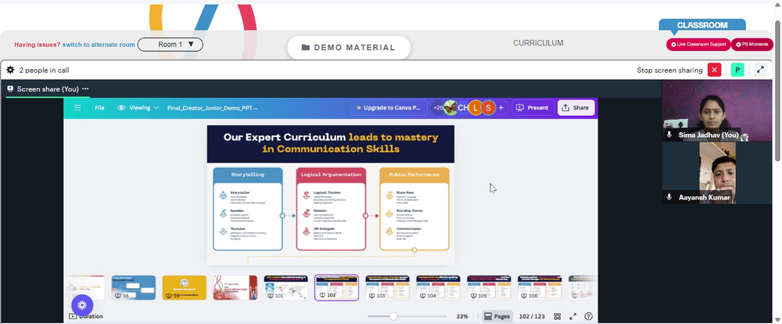Click Sima Jadhav microphone icon
782x324 pixels.
670,135
